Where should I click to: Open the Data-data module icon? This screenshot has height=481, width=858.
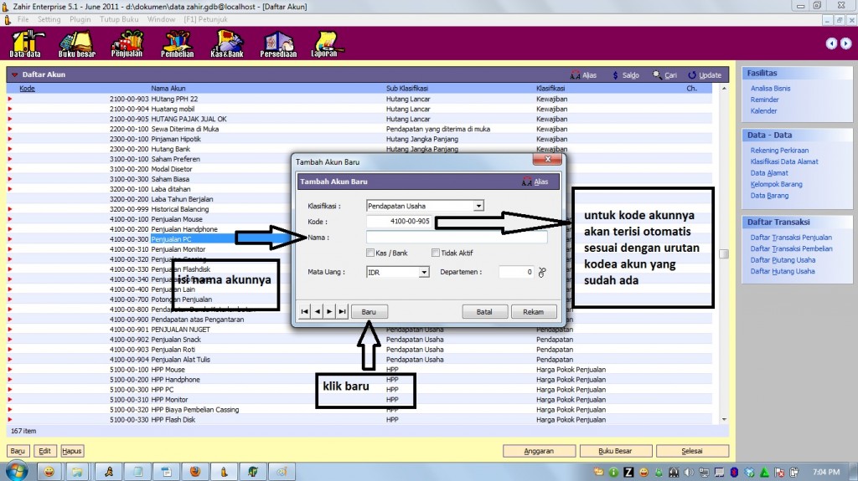[26, 43]
